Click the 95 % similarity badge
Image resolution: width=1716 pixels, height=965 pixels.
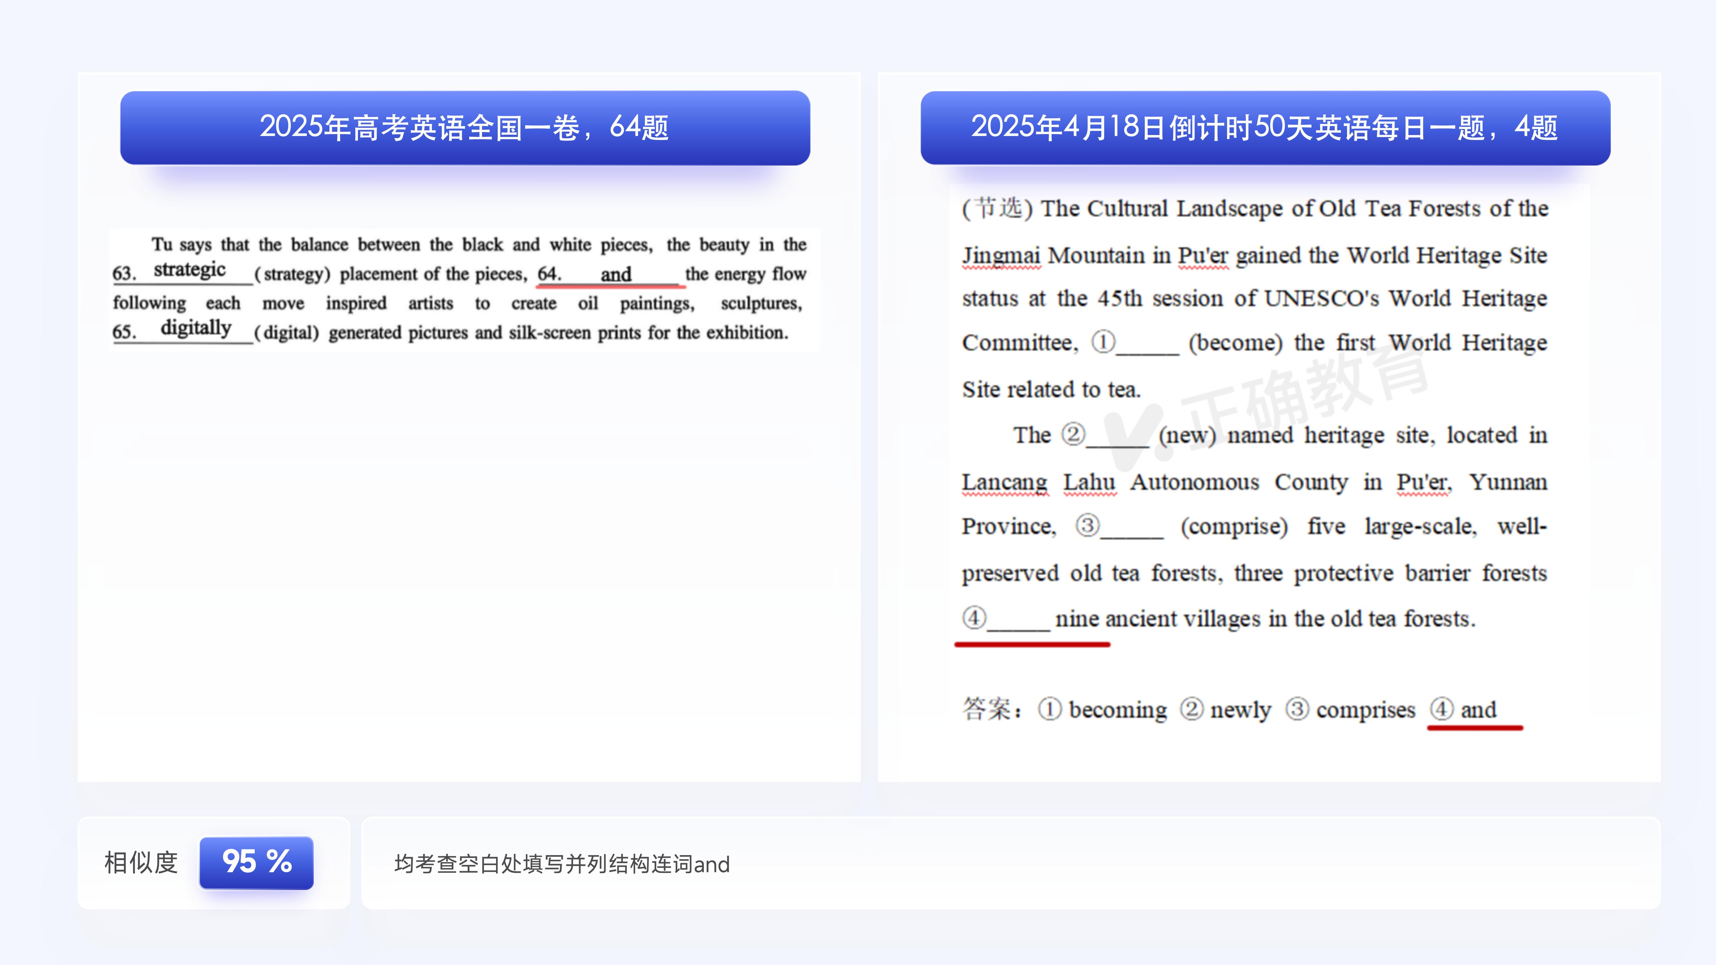[x=256, y=862]
